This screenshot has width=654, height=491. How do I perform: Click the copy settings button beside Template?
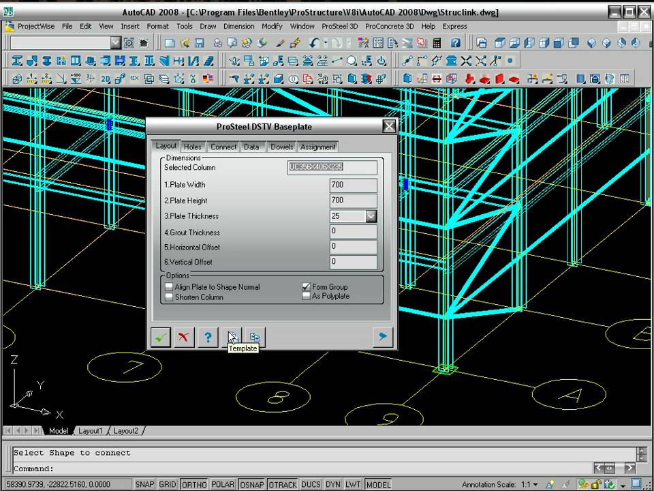[255, 336]
